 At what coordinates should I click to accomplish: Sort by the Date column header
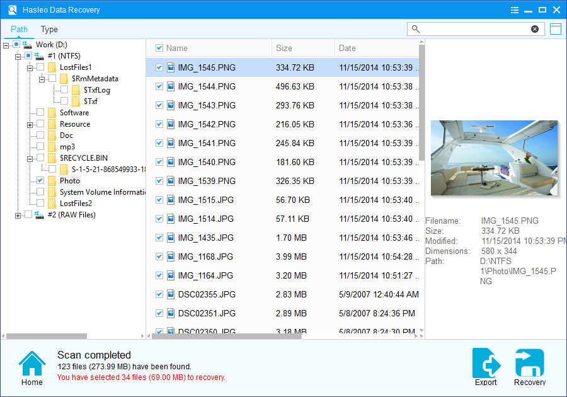(377, 48)
